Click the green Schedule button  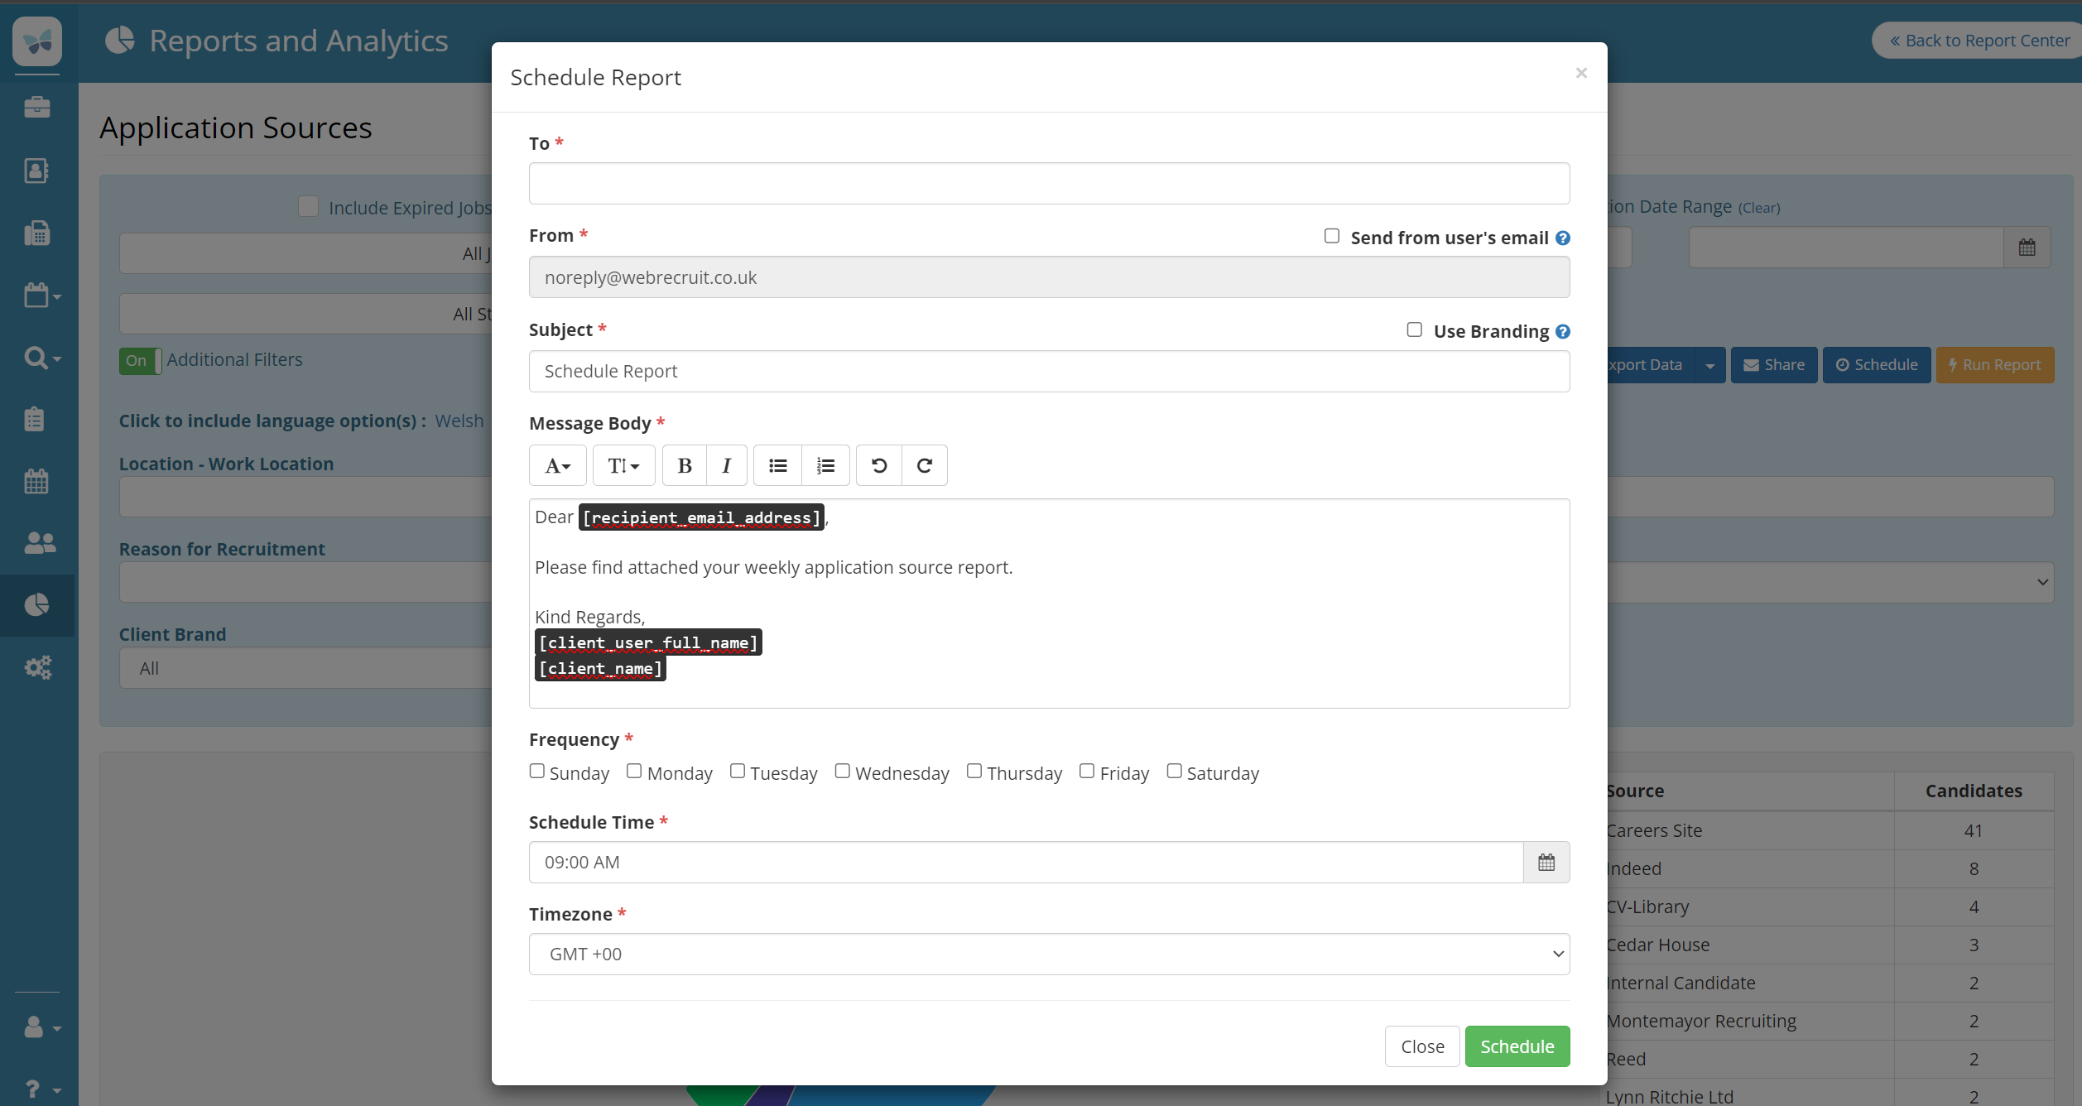pos(1517,1046)
